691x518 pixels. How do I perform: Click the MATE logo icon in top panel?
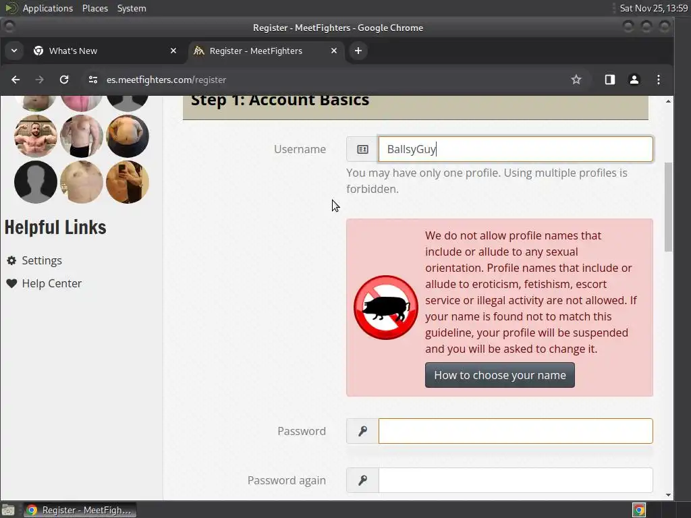11,8
